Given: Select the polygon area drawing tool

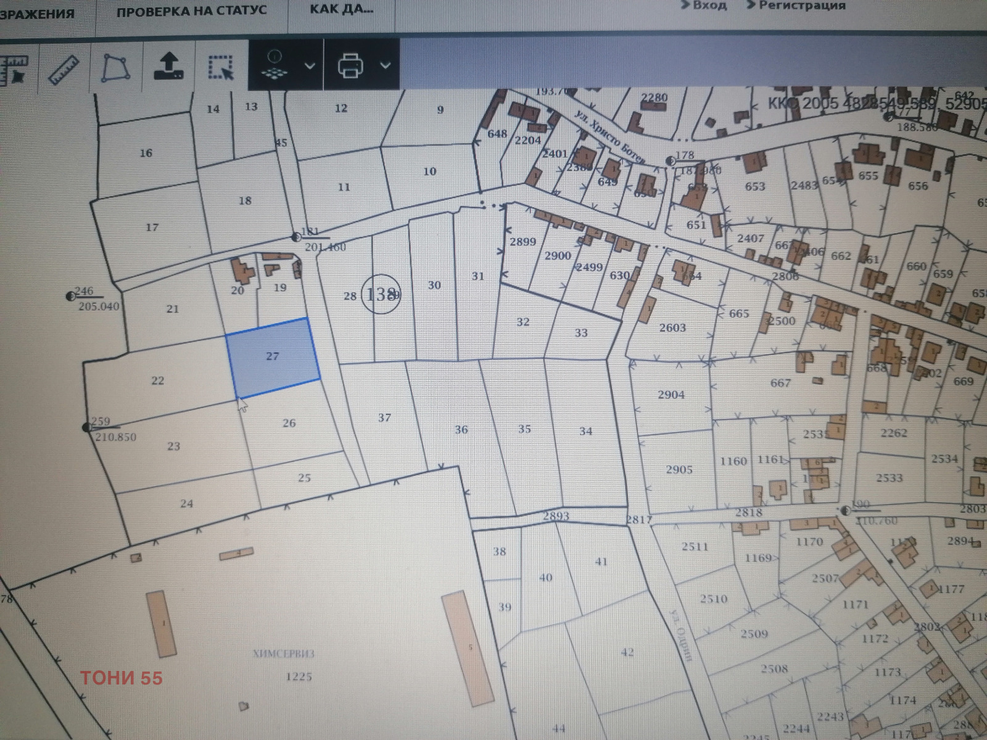Looking at the screenshot, I should pyautogui.click(x=115, y=67).
